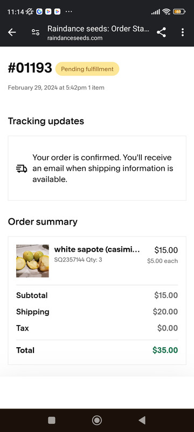Tap the muted notification bell icon
Image resolution: width=194 pixels, height=432 pixels.
click(x=30, y=11)
